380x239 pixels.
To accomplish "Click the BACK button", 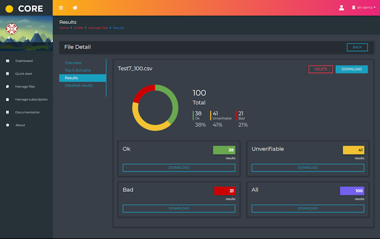I will pos(357,47).
